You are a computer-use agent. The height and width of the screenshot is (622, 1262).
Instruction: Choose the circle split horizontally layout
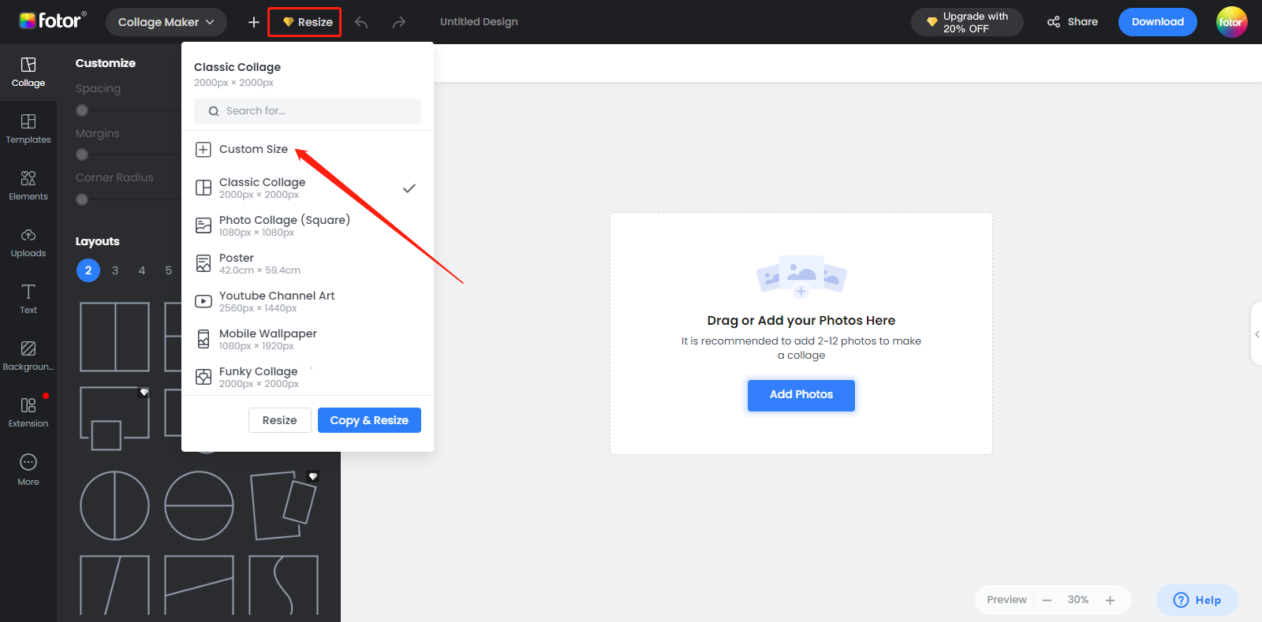tap(200, 505)
